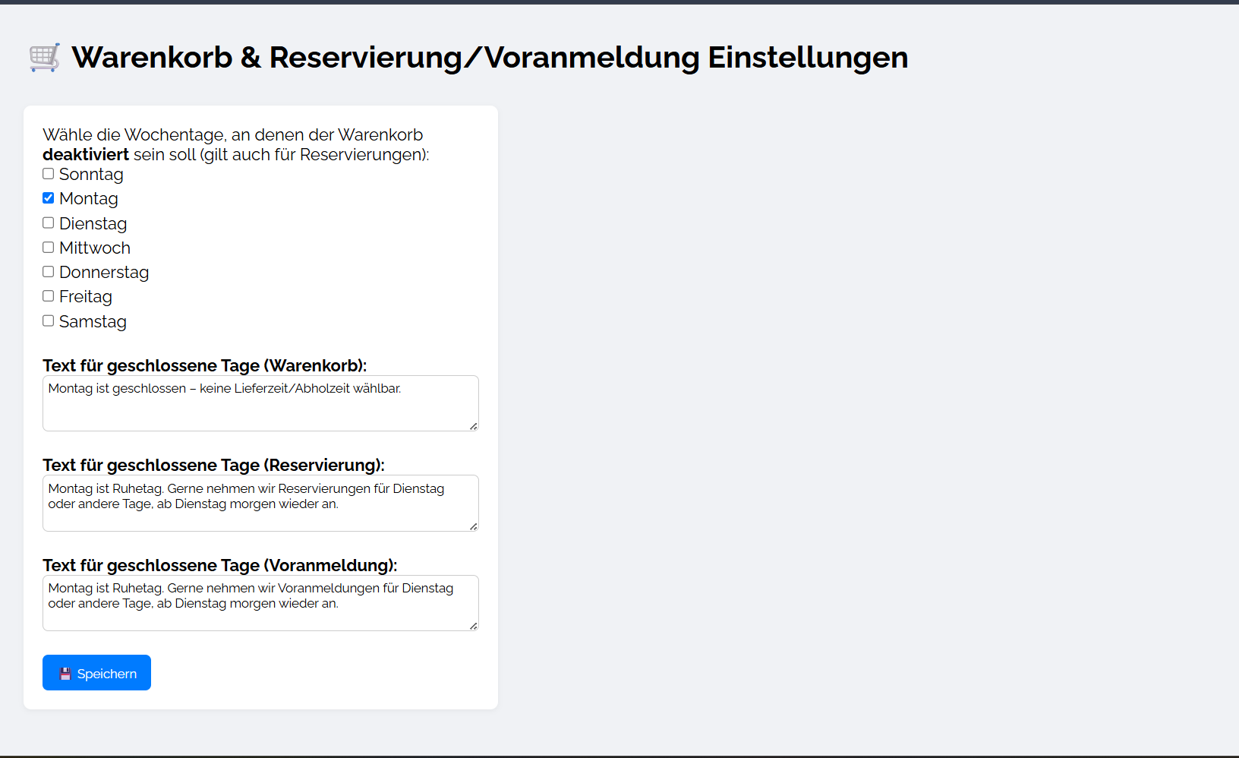Click the 'Text für geschlossene Tage (Voranmeldung):' label
Image resolution: width=1239 pixels, height=758 pixels.
click(220, 565)
